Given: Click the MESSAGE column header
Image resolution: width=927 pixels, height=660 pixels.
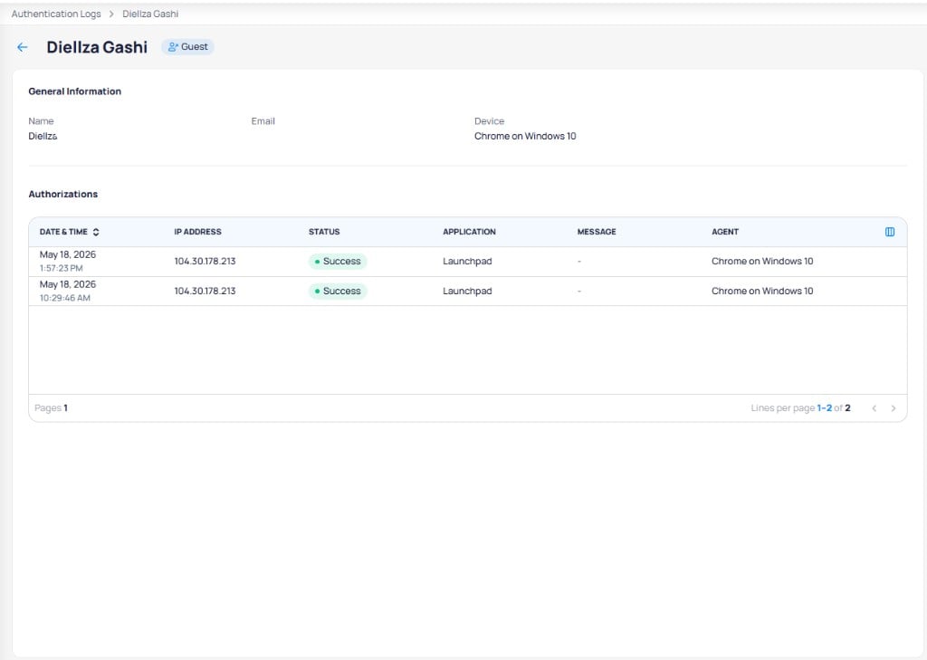Looking at the screenshot, I should click(x=597, y=232).
